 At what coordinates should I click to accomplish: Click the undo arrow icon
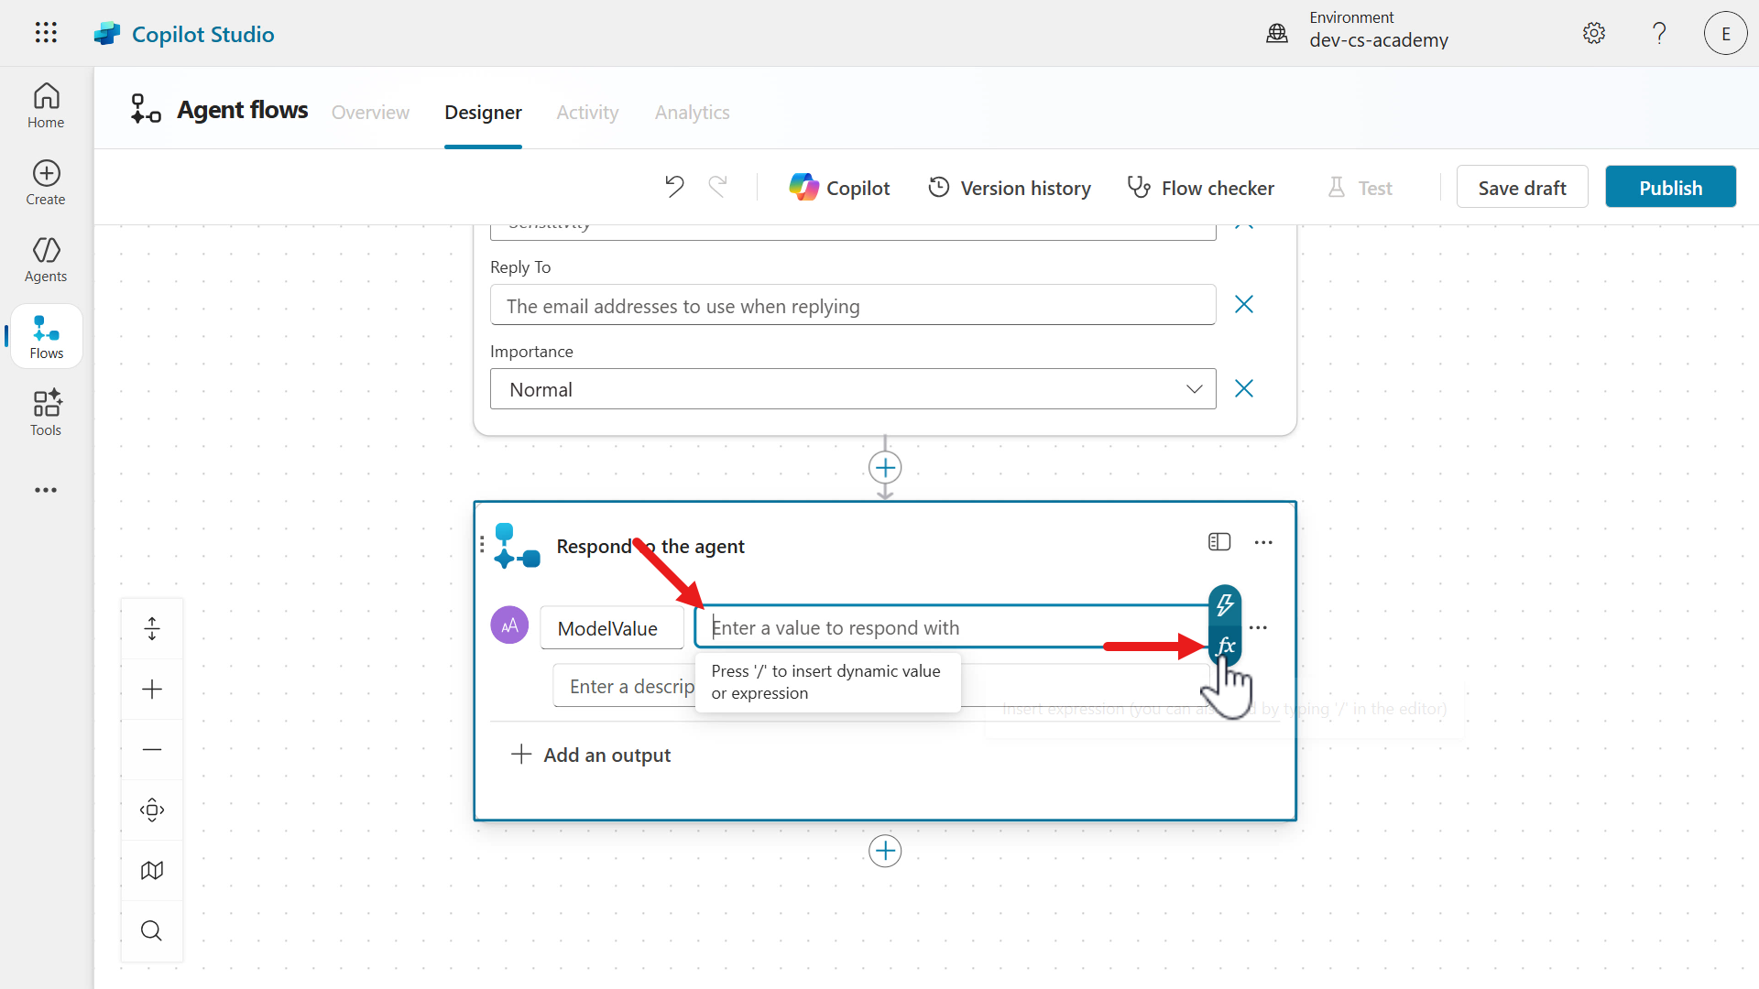tap(674, 187)
